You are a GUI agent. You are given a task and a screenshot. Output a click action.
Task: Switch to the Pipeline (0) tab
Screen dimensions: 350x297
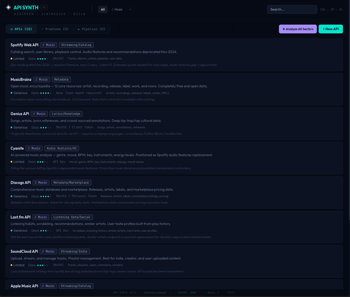coord(91,29)
